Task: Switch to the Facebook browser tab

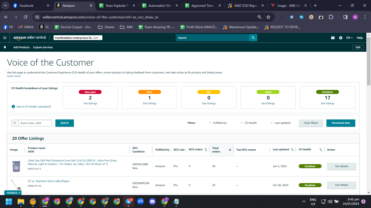Action: 31,5
